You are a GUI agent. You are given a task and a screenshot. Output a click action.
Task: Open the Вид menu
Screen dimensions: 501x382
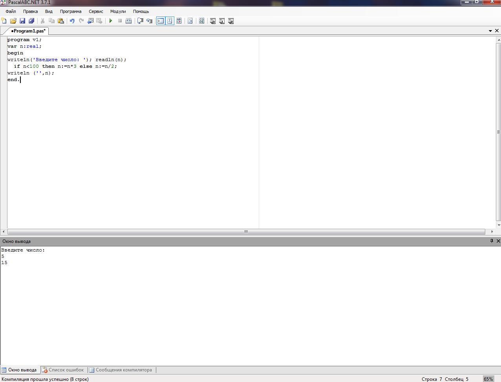[x=49, y=11]
